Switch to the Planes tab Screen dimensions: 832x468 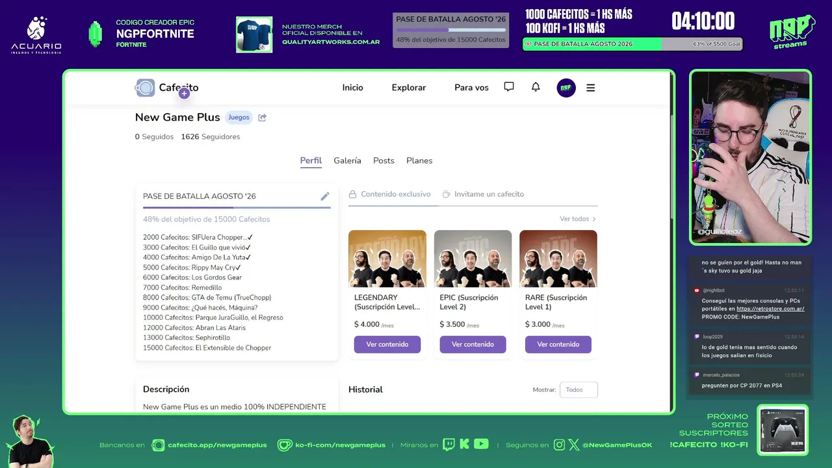[x=419, y=161]
